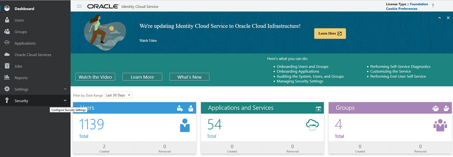The image size is (453, 157).
Task: Click the 54 total applications count
Action: pos(214,125)
